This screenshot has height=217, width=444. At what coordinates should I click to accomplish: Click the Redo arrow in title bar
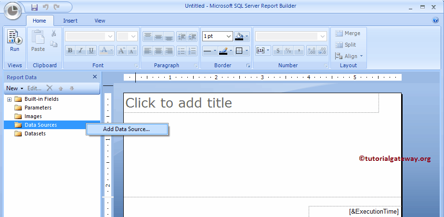click(x=56, y=7)
